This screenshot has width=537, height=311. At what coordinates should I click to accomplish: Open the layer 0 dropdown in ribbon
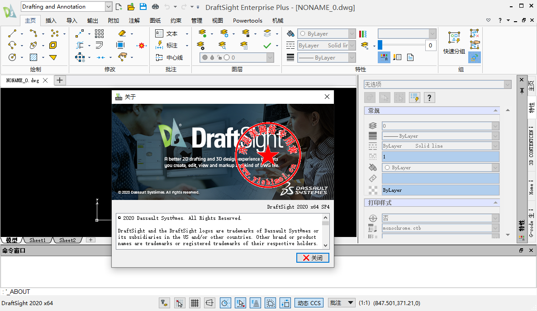point(270,57)
